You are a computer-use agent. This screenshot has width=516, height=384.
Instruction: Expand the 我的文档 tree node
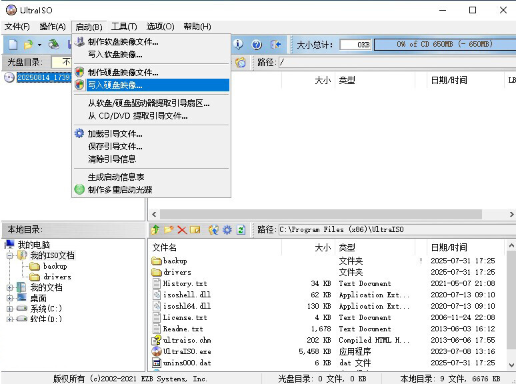pos(9,287)
